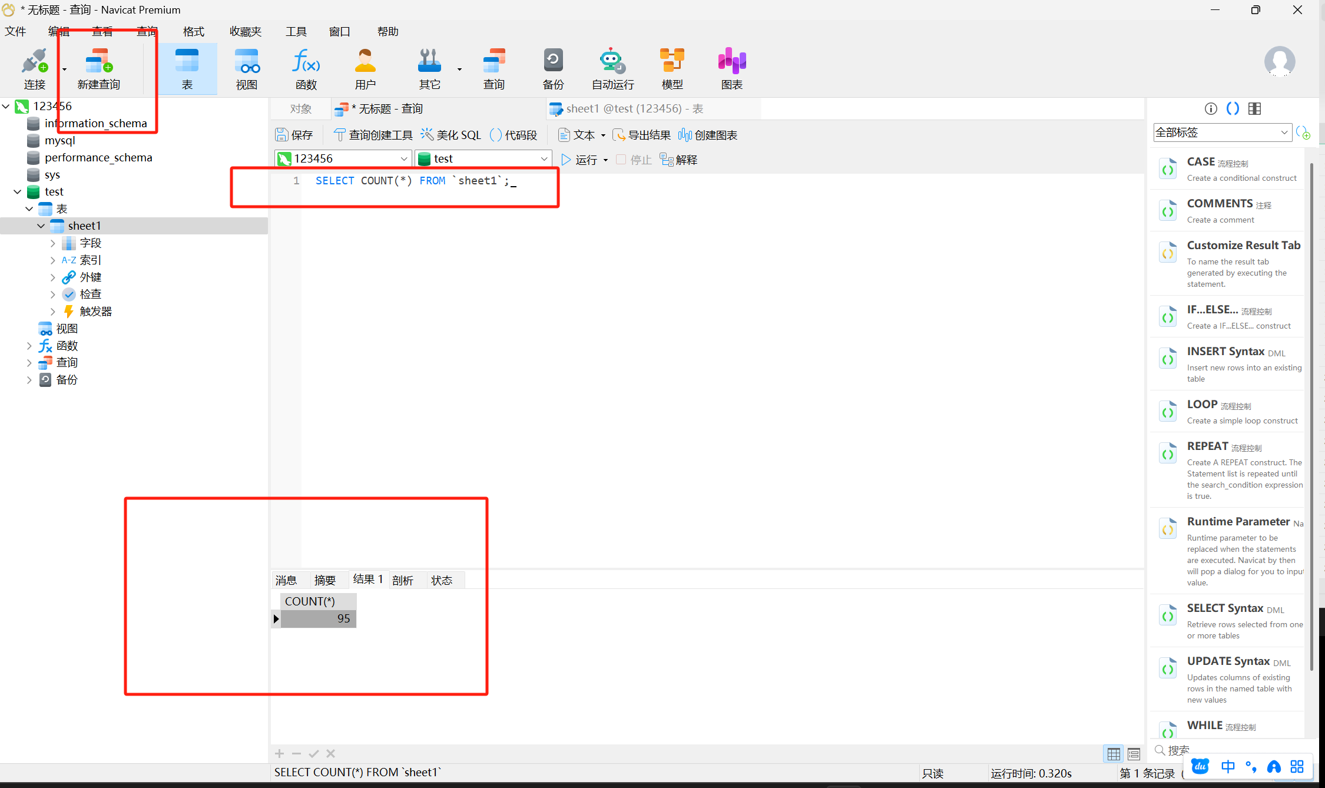Click the snippets panel vertical scrollbar

click(x=1311, y=412)
